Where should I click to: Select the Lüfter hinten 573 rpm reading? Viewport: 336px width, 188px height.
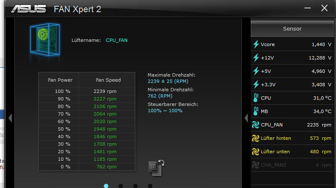320,138
